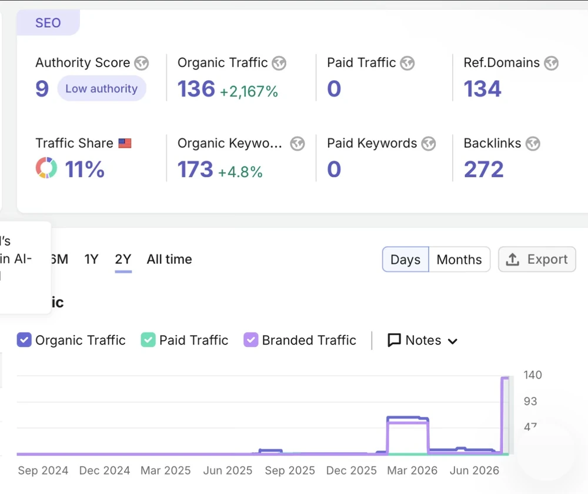The width and height of the screenshot is (588, 494).
Task: Switch to the SEO tab
Action: [48, 23]
